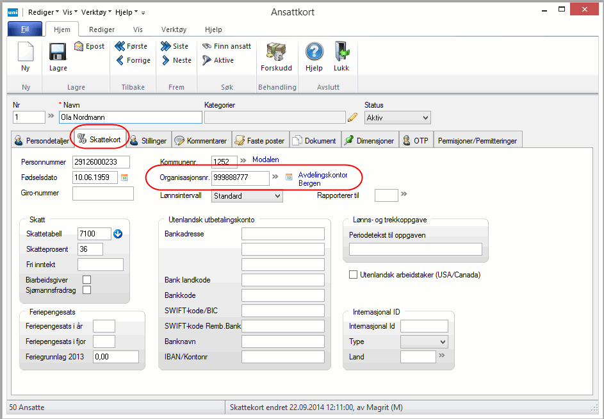
Task: Toggle the Sjømannsfradrag checkbox
Action: [86, 290]
